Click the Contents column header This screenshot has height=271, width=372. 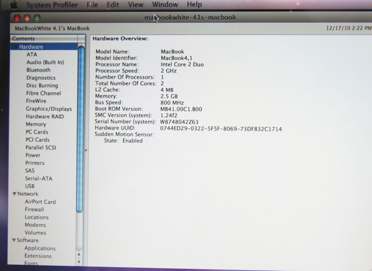pos(44,38)
